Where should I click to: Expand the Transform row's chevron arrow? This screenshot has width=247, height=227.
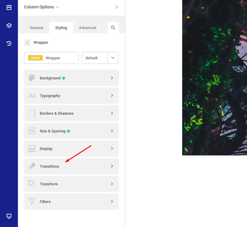coord(112,184)
